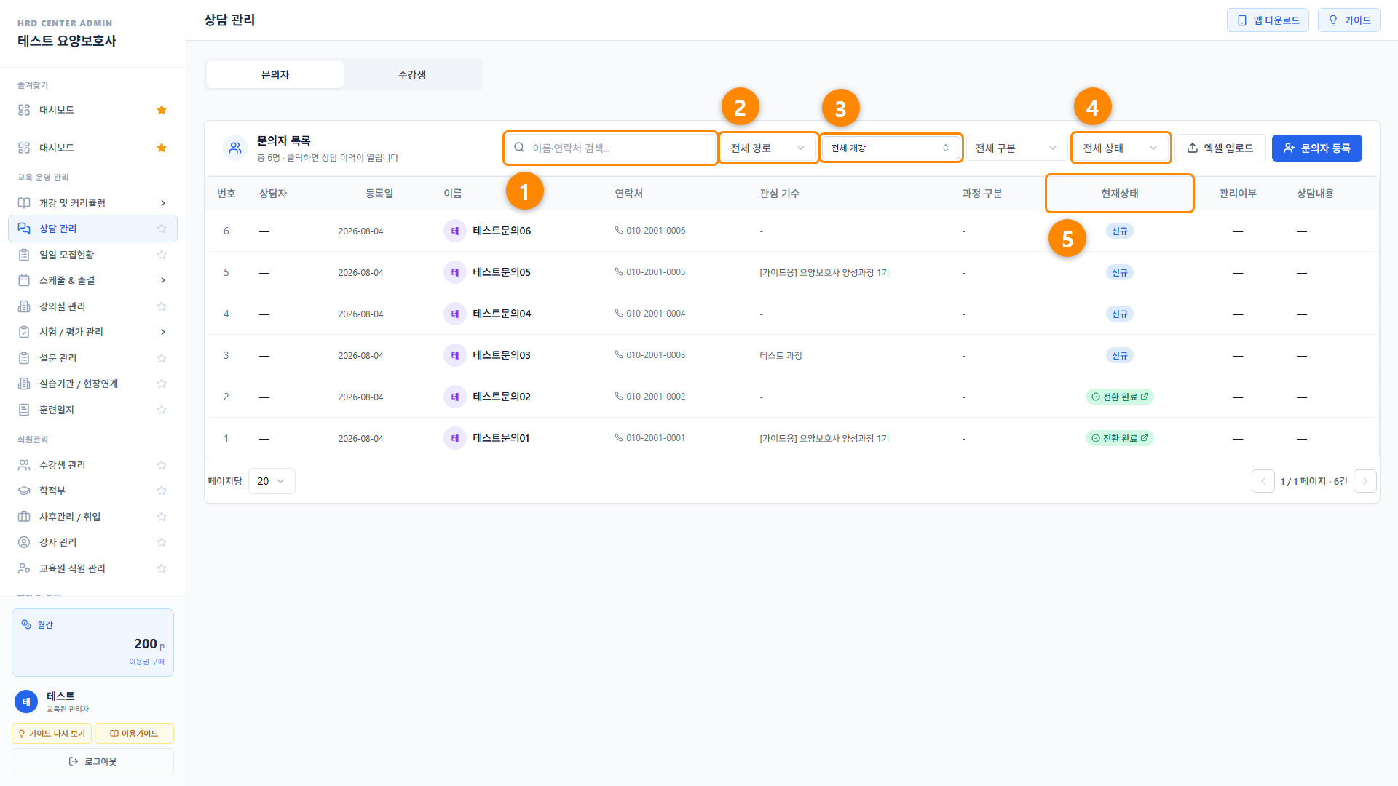Toggle favorite star for 설문 관리
Viewport: 1398px width, 786px height.
coord(162,358)
